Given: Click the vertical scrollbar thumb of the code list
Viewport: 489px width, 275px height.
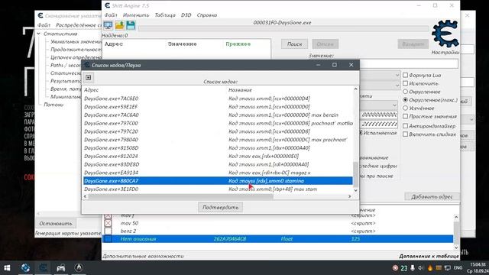Looking at the screenshot, I should [x=355, y=174].
